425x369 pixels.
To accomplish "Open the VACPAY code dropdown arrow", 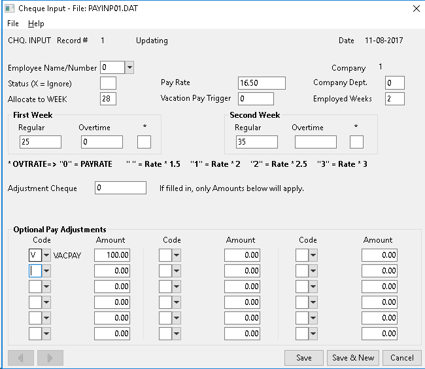I will point(46,255).
